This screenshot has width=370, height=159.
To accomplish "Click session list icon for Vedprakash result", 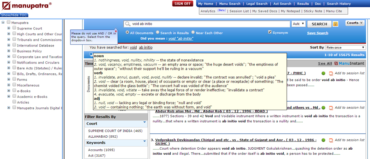I will tap(331, 140).
